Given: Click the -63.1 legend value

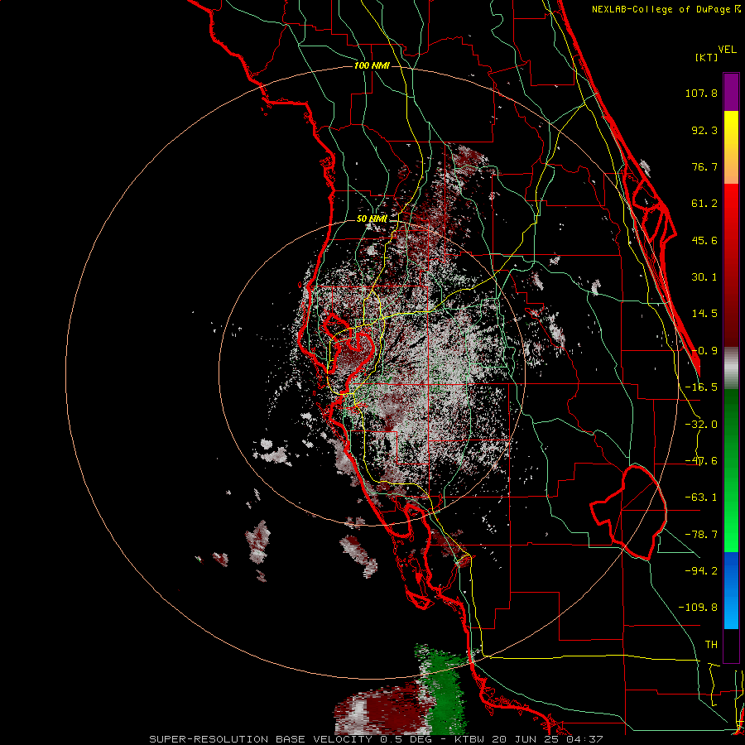Looking at the screenshot, I should (x=701, y=497).
